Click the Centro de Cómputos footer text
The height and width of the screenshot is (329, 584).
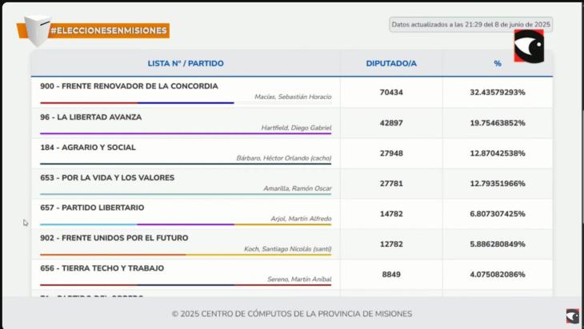[292, 314]
